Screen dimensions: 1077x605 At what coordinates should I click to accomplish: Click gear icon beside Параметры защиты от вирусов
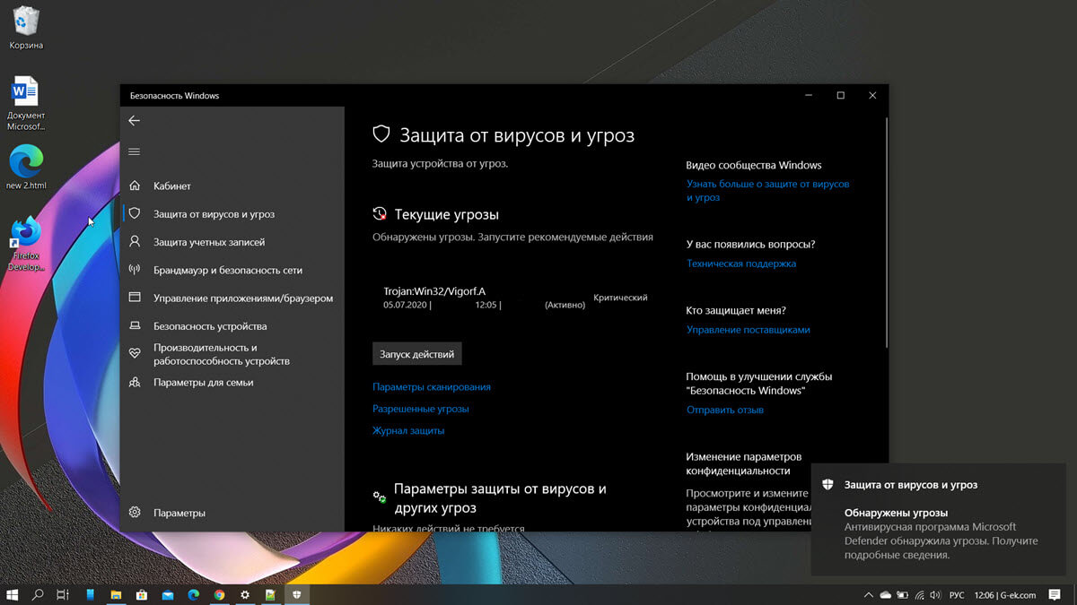[x=380, y=496]
